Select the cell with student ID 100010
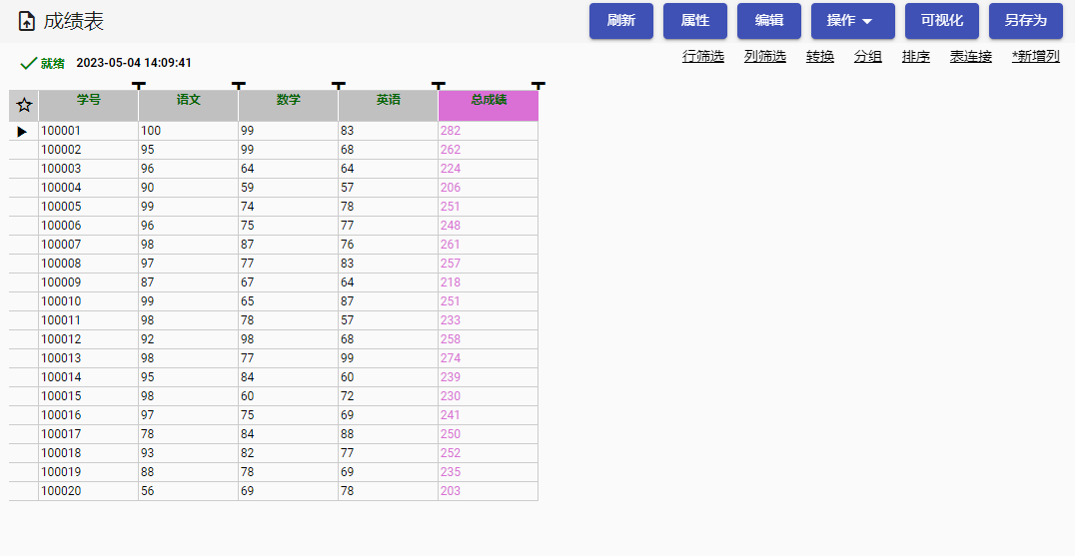Viewport: 1075px width, 556px height. tap(88, 301)
